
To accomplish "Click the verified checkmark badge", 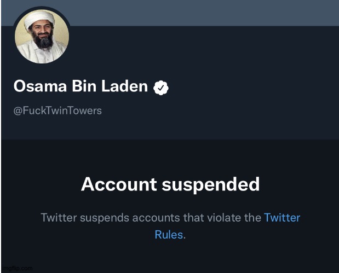I will 161,87.
